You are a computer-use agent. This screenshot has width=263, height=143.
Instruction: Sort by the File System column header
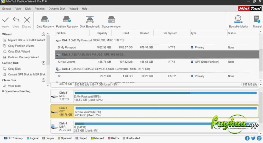(172, 33)
